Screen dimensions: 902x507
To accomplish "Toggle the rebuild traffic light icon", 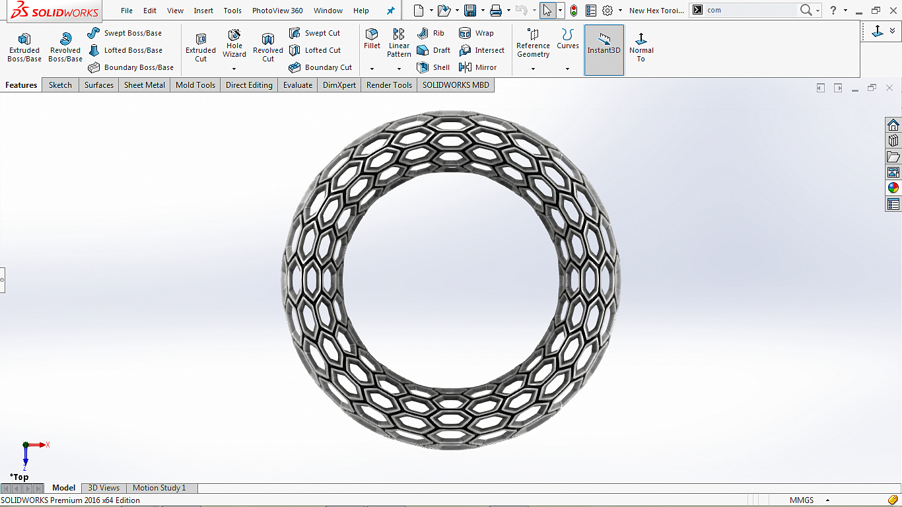I will click(x=574, y=11).
